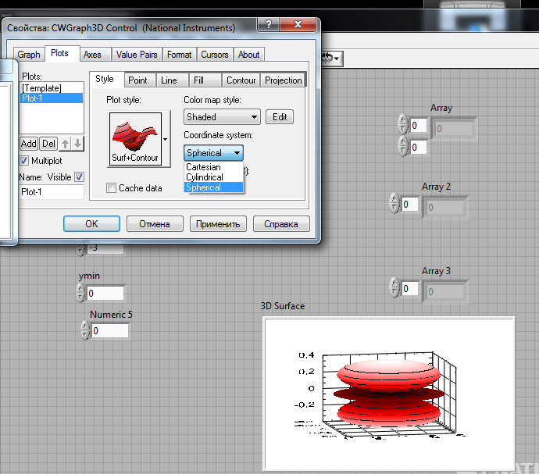This screenshot has width=539, height=474.
Task: Click the Surf+Contour plot style icon
Action: [x=134, y=139]
